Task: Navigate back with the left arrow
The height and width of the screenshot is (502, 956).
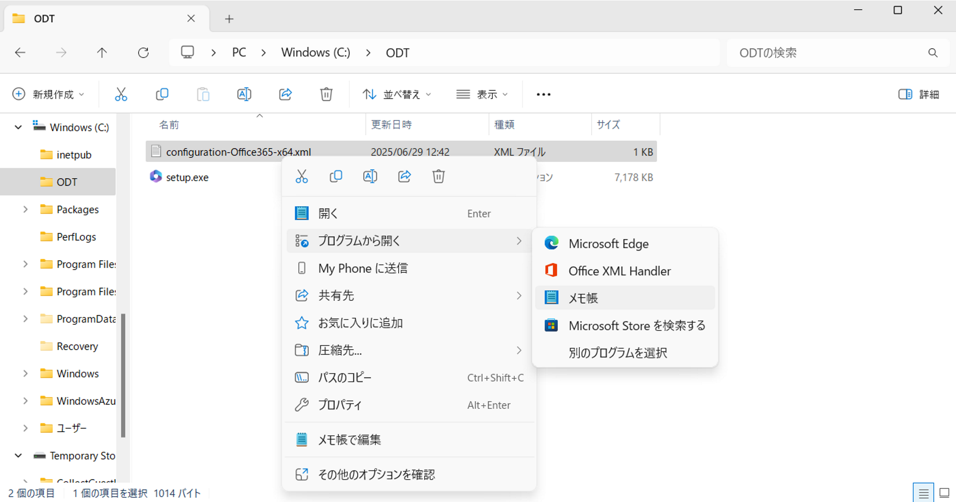Action: [x=20, y=53]
